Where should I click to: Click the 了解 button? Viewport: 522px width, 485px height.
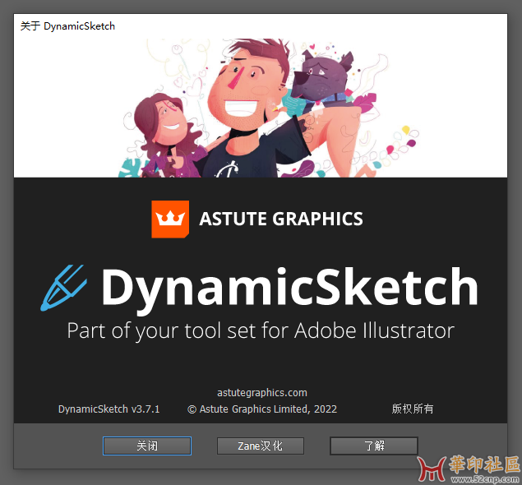pyautogui.click(x=374, y=446)
